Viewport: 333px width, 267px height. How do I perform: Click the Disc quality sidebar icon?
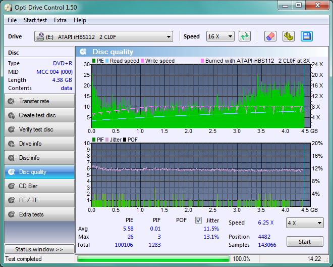coord(11,172)
